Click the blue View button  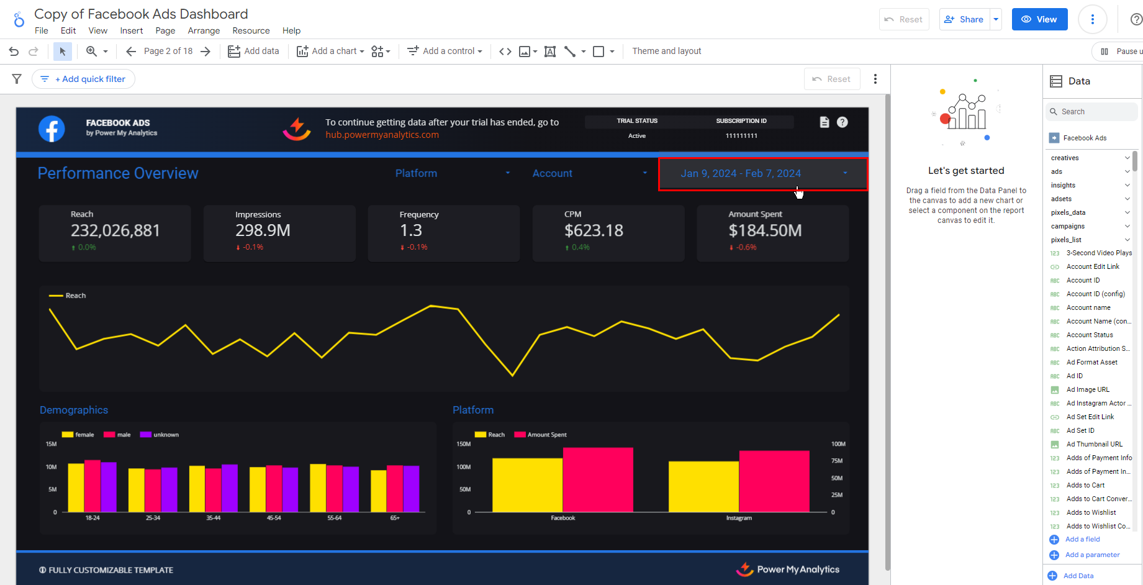pos(1039,19)
